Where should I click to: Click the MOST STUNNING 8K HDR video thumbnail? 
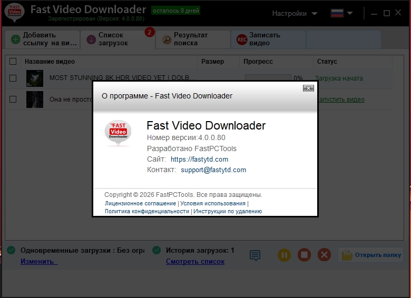click(35, 78)
